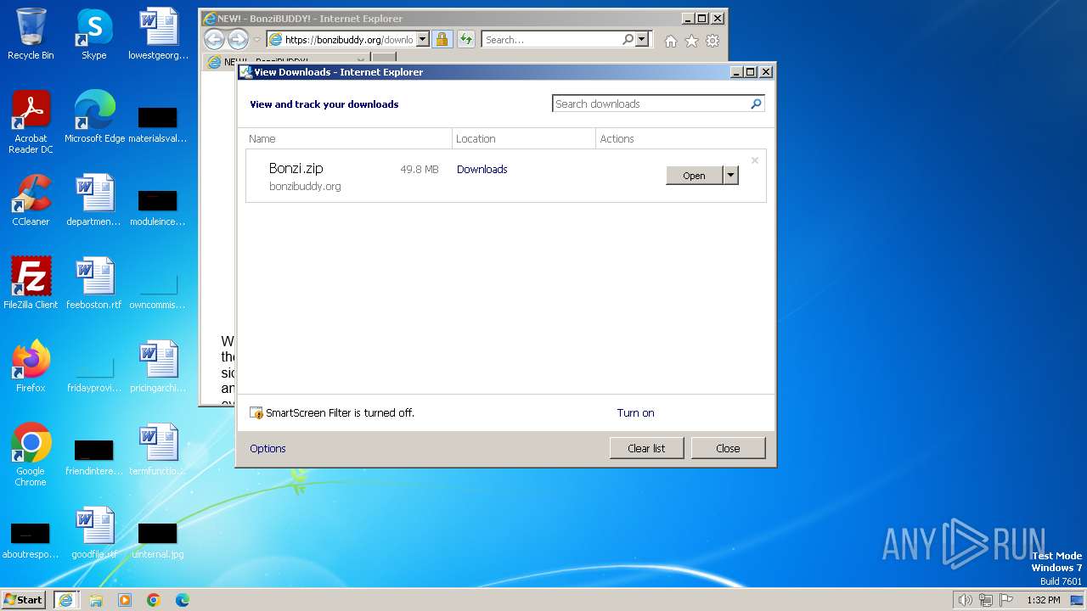Click the Actions column header
The width and height of the screenshot is (1087, 611).
click(x=684, y=138)
